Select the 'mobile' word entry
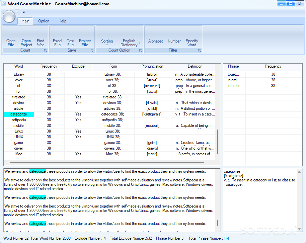 [19, 126]
